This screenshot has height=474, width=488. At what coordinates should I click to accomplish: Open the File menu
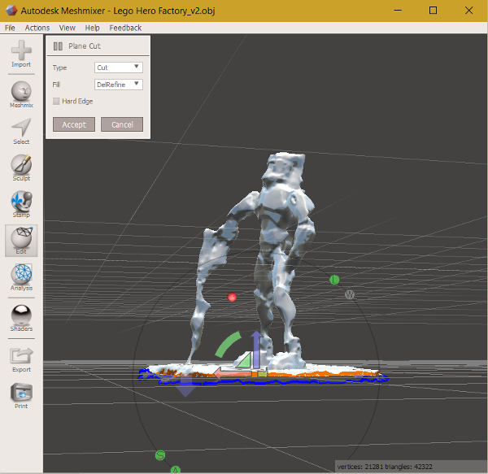[10, 28]
